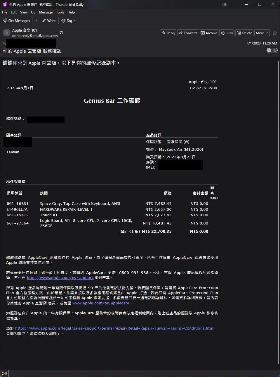Screen dimensions: 280x377
Task: Click the customer country Taiwan
Action: (x=13, y=152)
